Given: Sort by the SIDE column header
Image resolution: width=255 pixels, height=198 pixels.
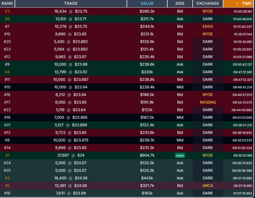Looking at the screenshot, I should tap(180, 3).
